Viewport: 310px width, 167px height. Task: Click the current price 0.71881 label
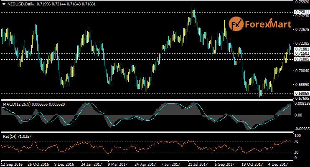(302, 49)
